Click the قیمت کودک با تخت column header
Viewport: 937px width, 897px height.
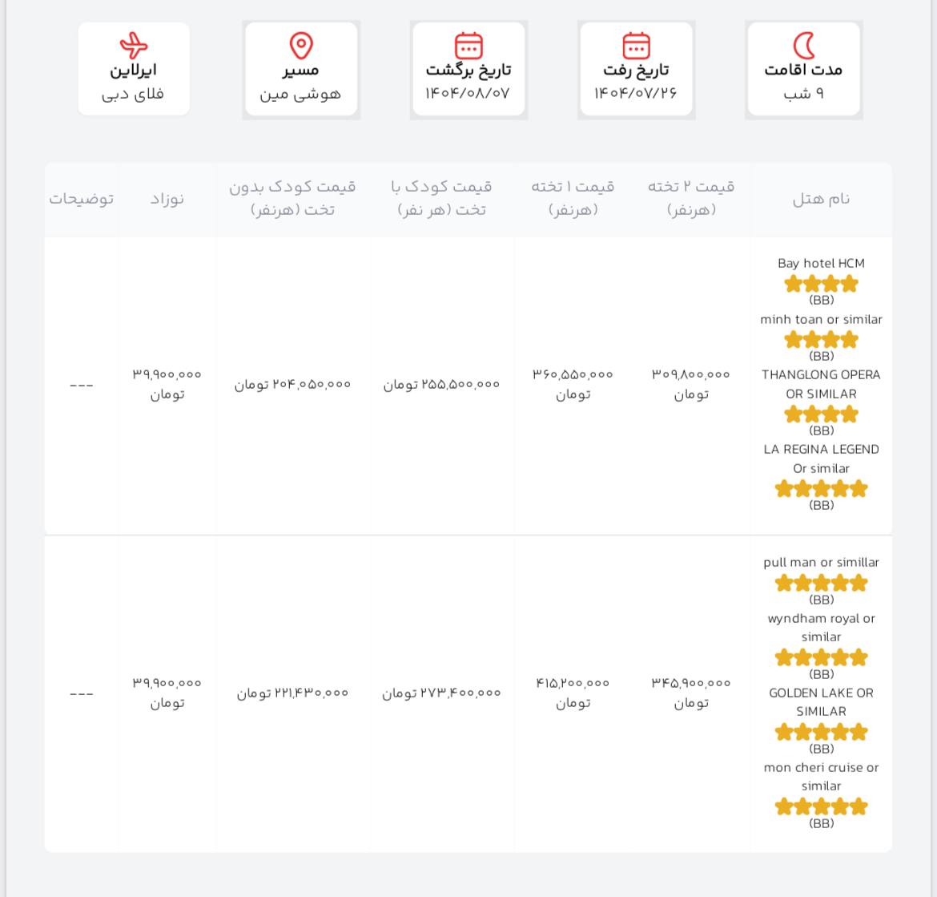point(441,198)
